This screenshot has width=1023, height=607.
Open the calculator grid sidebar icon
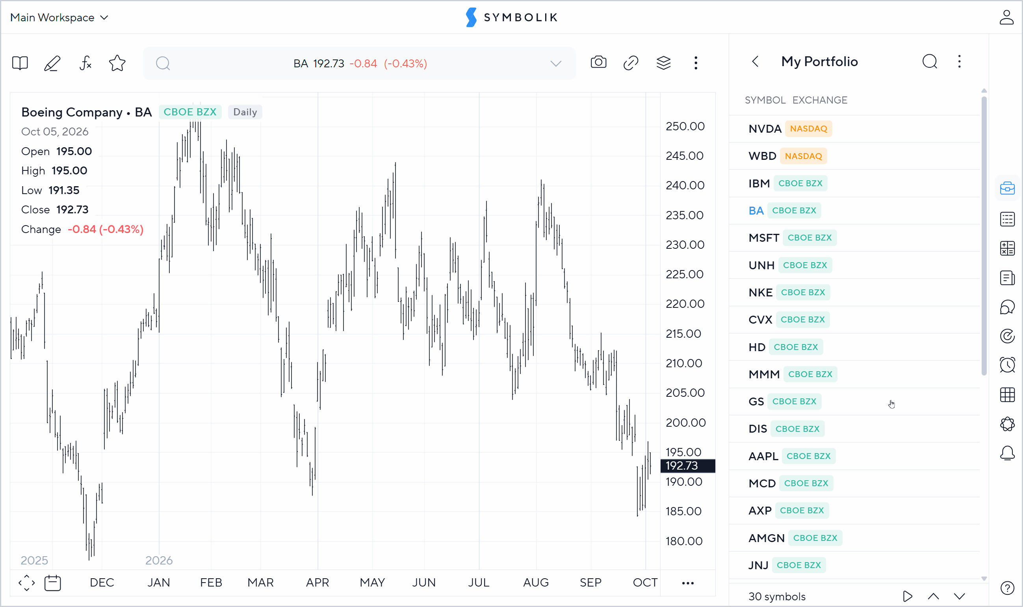click(x=1007, y=248)
